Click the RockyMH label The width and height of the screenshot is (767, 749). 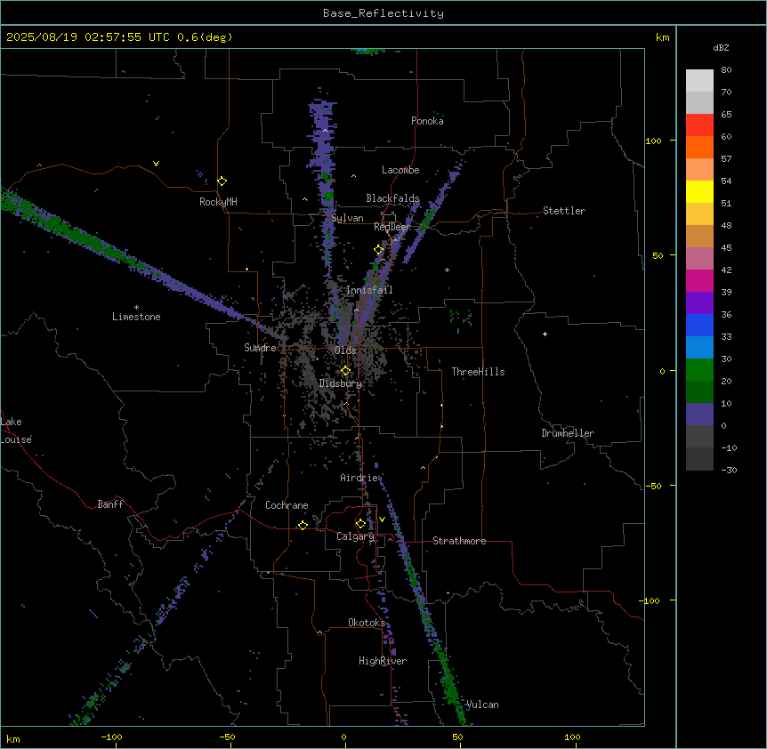coord(218,202)
